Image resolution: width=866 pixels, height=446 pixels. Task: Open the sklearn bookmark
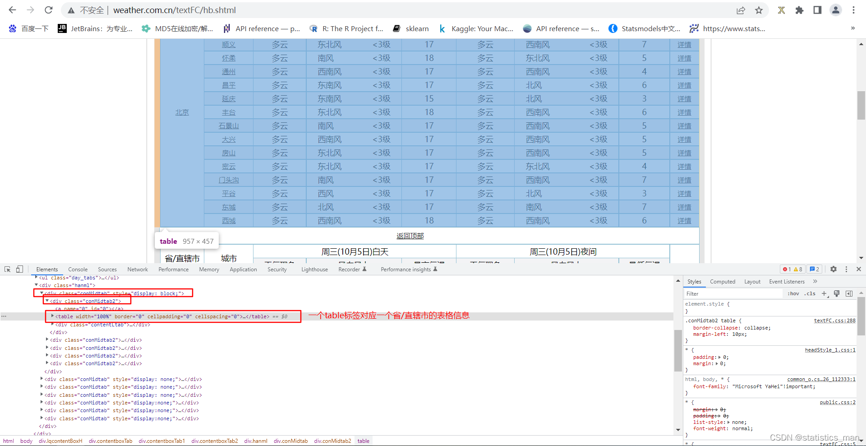[x=411, y=28]
